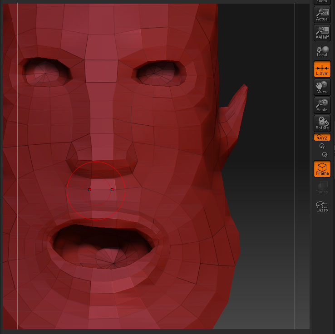This screenshot has width=335, height=334.
Task: Select the AAHalf antialiased half-size view
Action: click(x=322, y=33)
